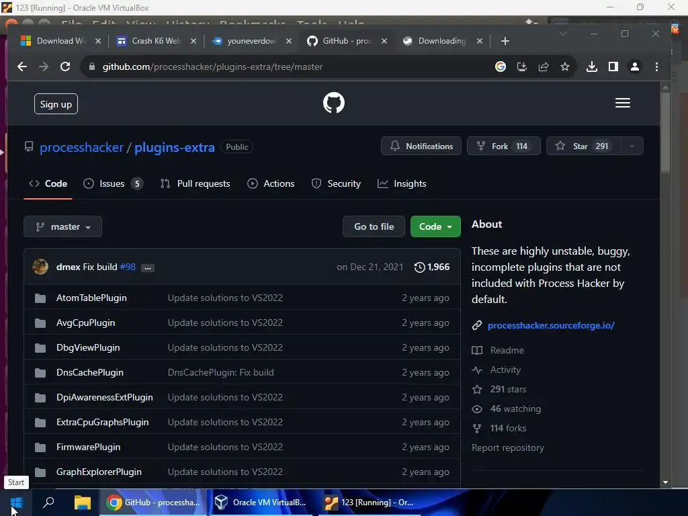The image size is (688, 516).
Task: Switch to Crash K6 Web browser tab
Action: click(156, 41)
